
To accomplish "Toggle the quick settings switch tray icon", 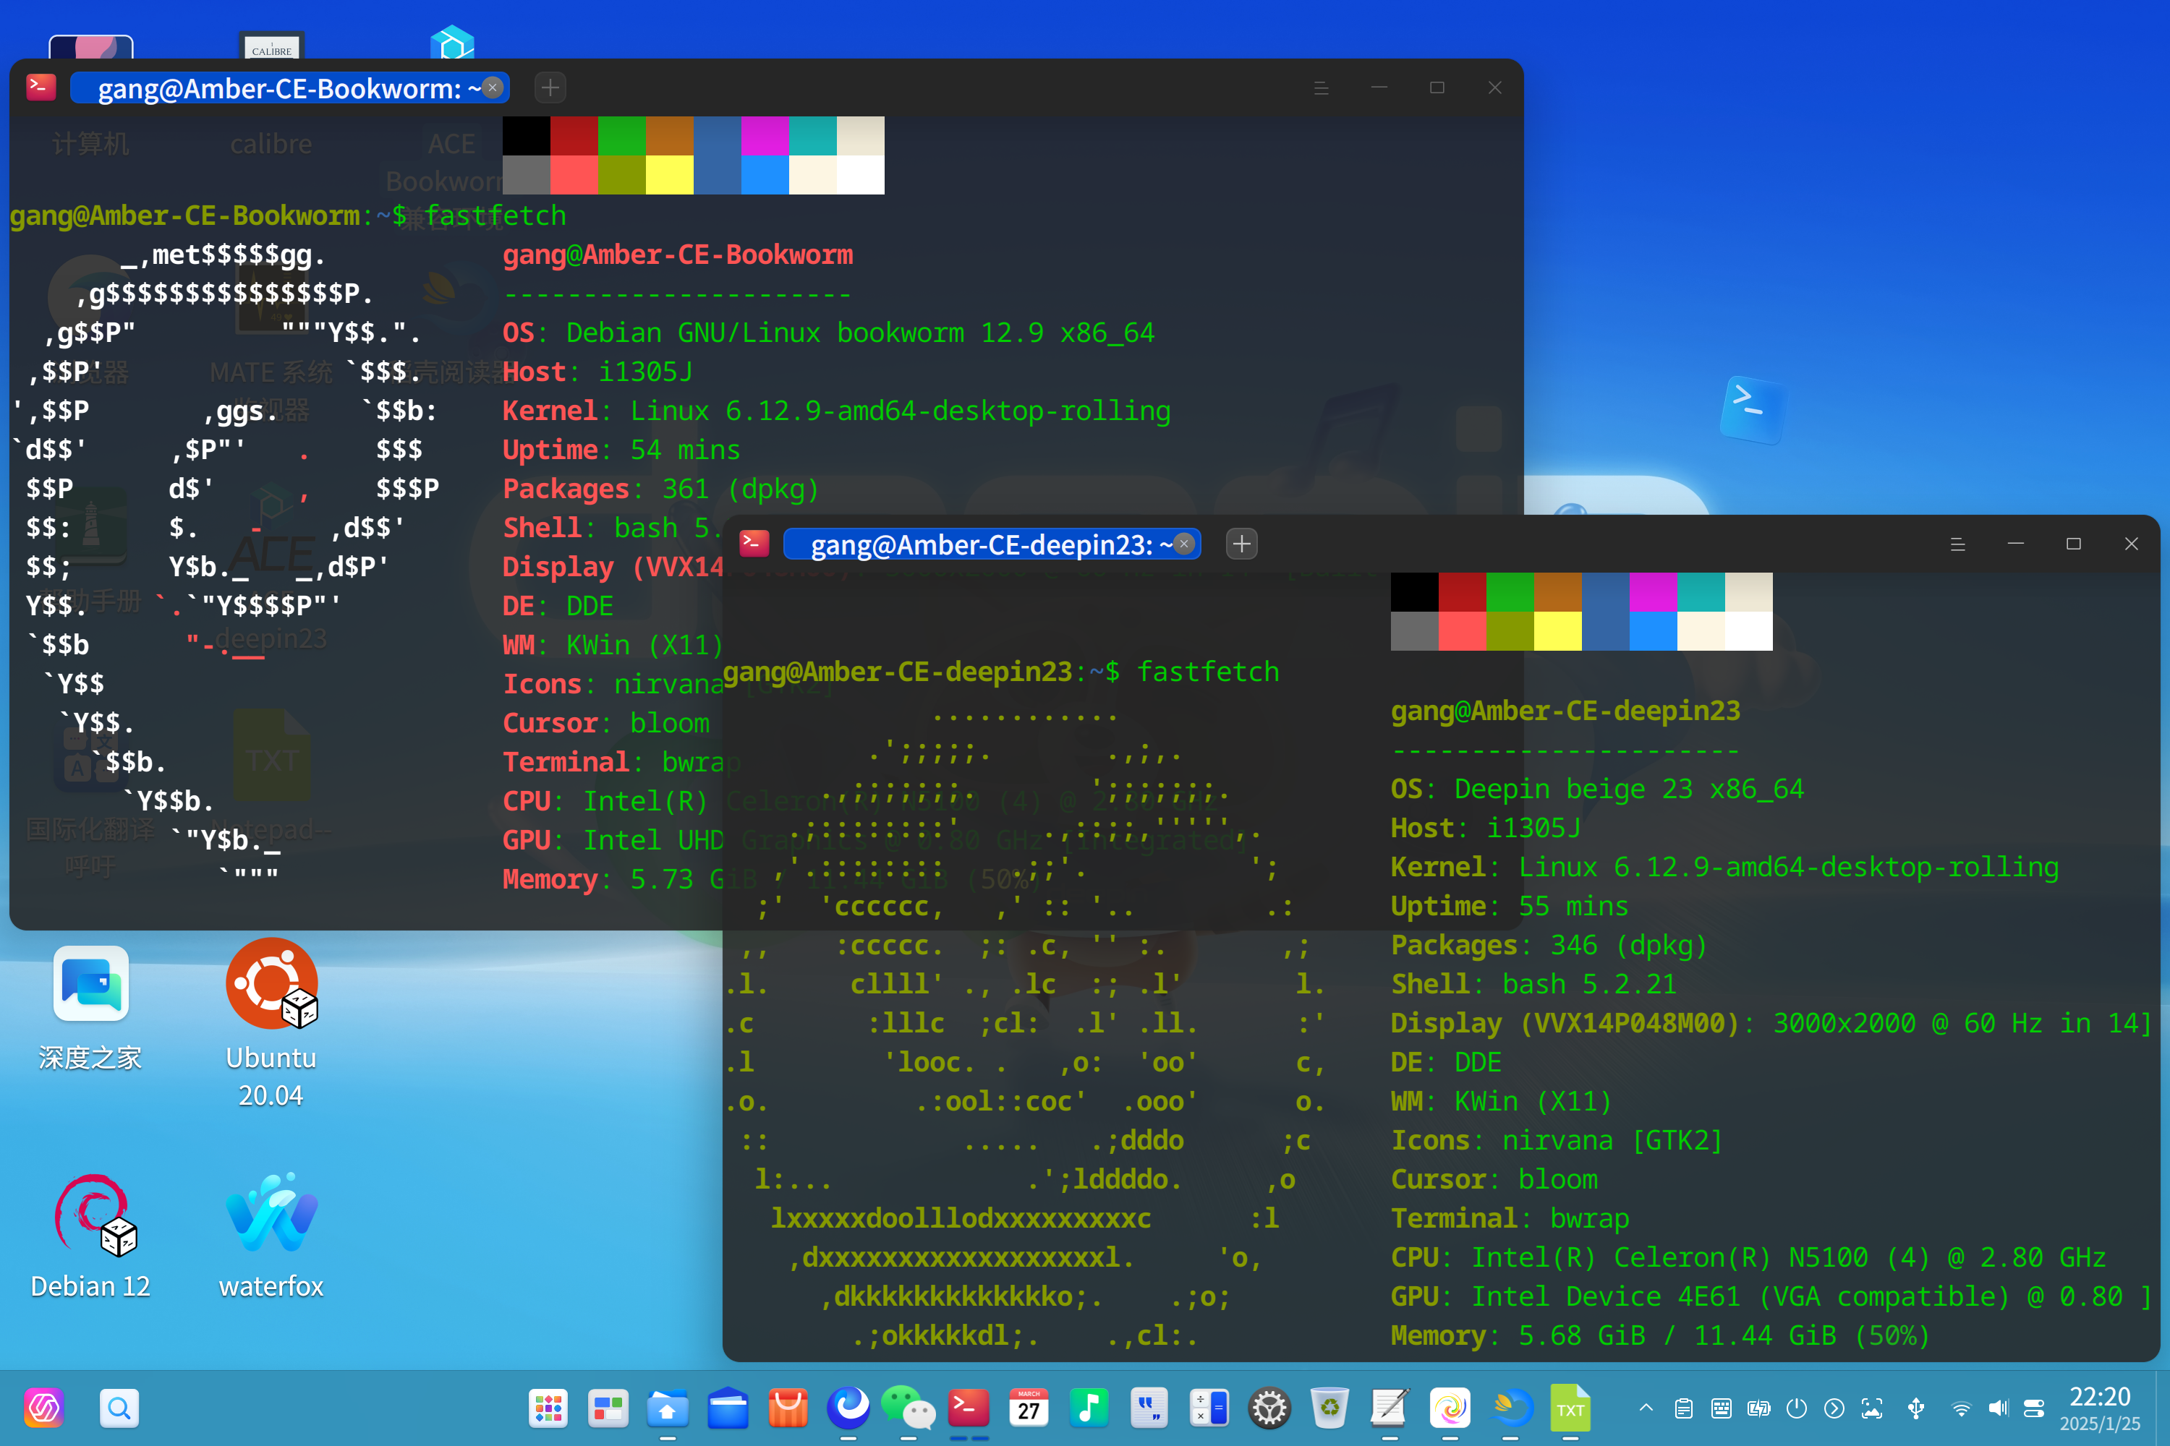I will click(x=2034, y=1408).
